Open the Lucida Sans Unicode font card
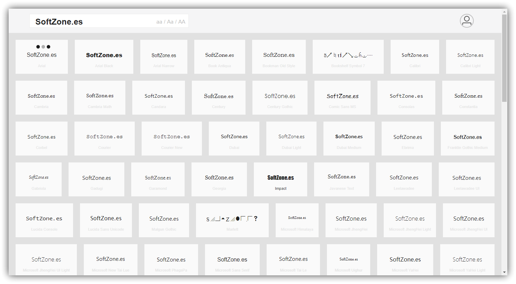 106,220
